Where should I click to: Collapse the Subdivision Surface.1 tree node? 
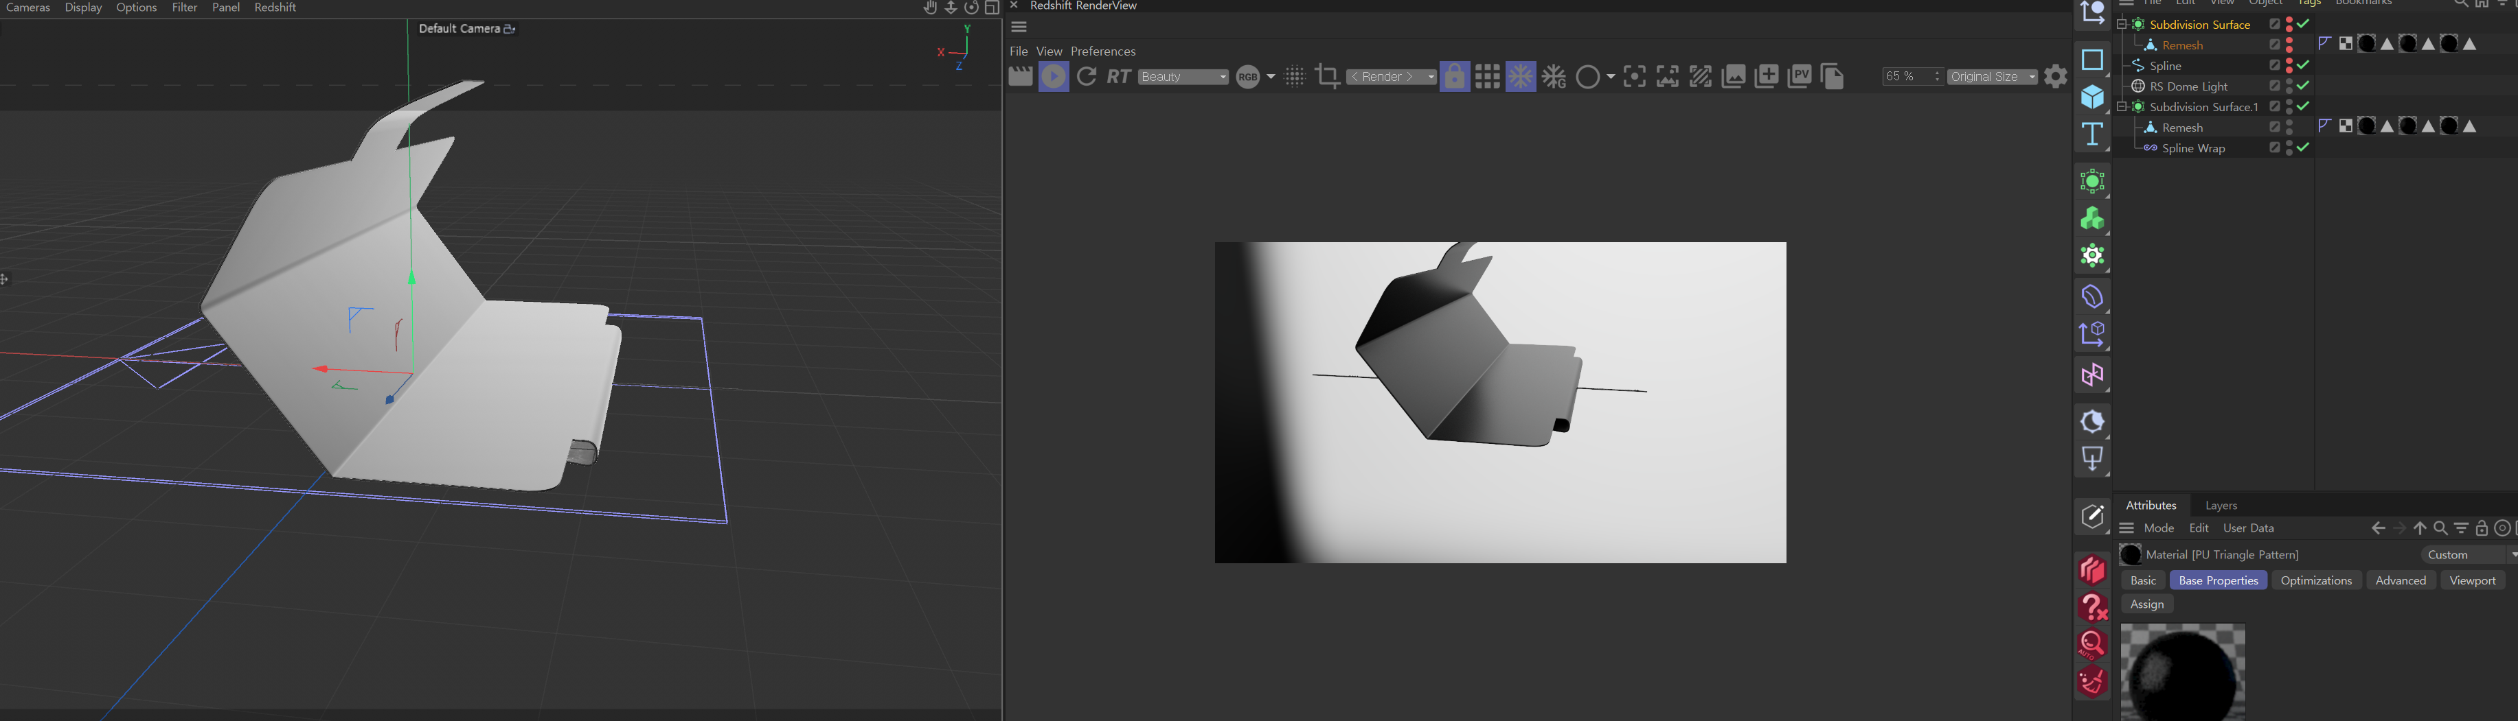click(2121, 106)
